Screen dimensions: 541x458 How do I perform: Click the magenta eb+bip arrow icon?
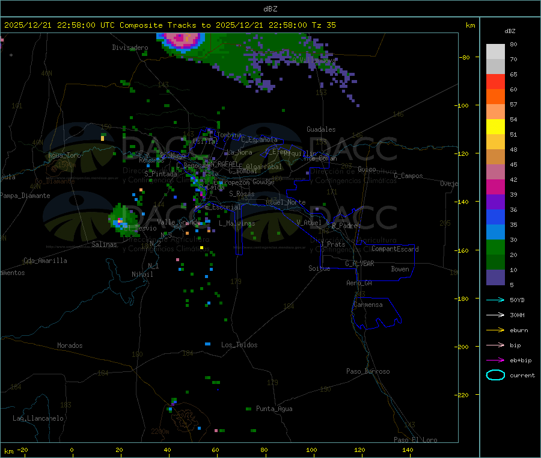pyautogui.click(x=495, y=360)
